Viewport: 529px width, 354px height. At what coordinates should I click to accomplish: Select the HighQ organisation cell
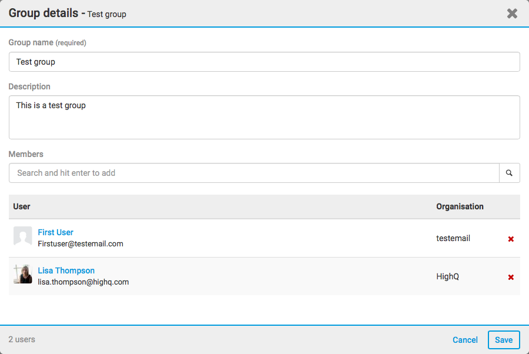(447, 276)
